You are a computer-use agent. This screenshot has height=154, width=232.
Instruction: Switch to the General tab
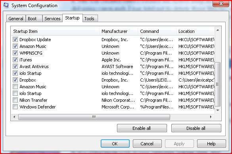click(x=16, y=19)
